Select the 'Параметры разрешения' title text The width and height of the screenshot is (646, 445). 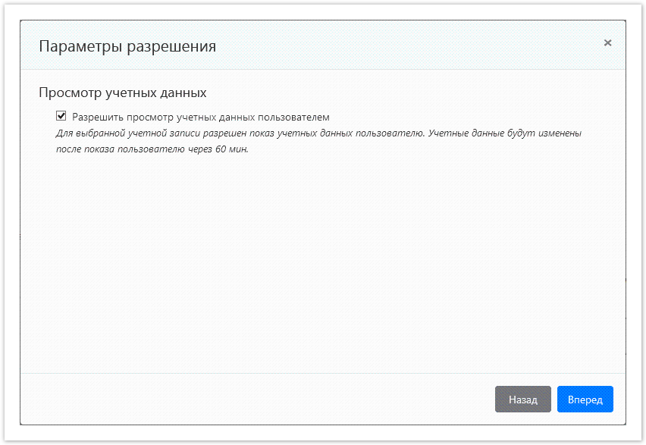[x=127, y=45]
